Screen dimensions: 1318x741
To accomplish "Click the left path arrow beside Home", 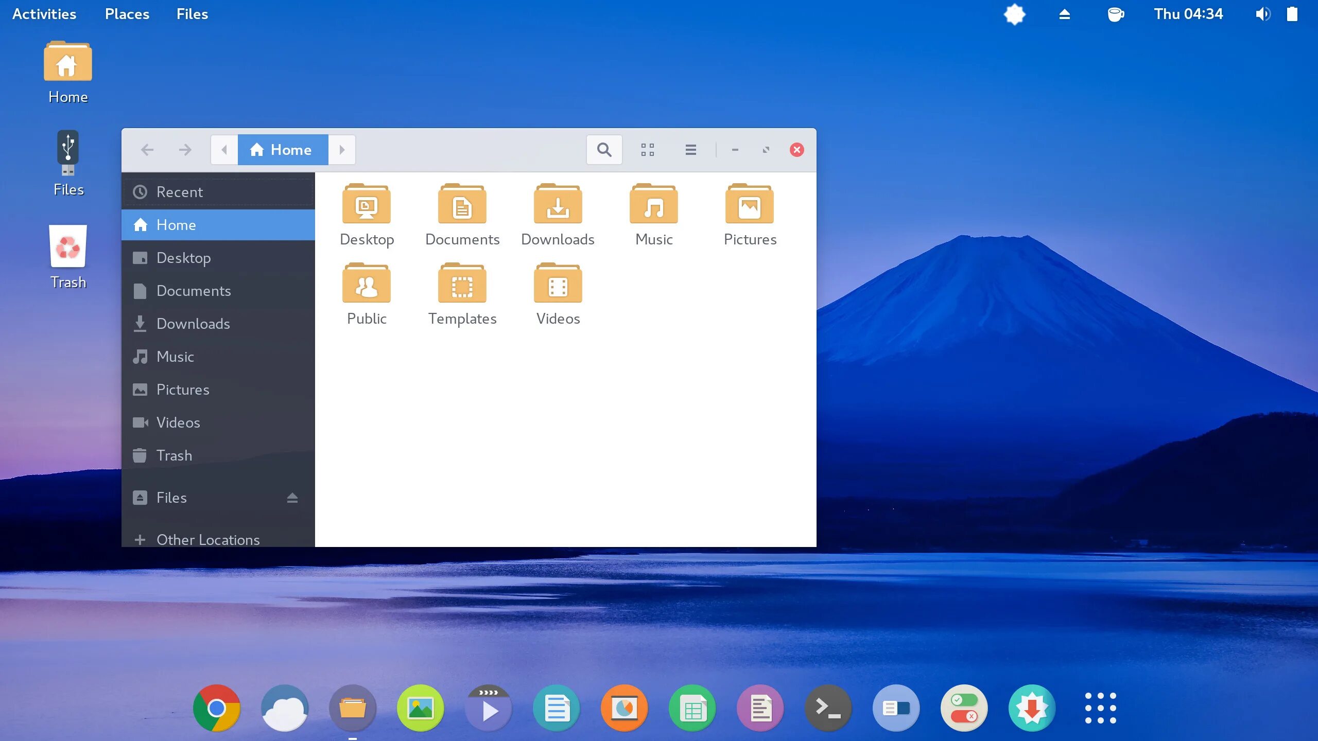I will point(224,150).
